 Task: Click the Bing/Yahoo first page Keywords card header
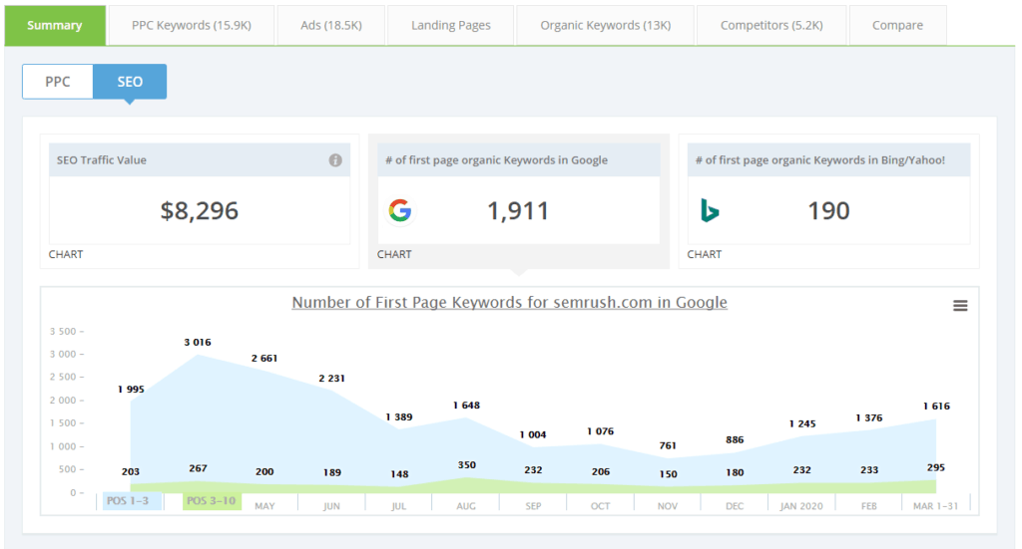[828, 160]
